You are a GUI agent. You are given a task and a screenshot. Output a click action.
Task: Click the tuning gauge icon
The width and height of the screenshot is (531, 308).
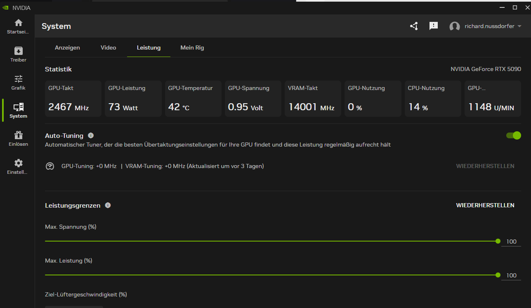tap(50, 166)
